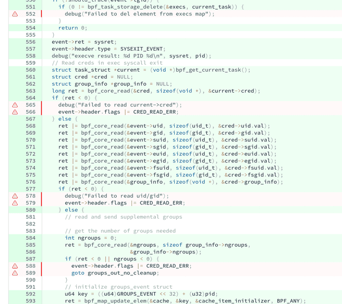Select line number 551
Viewport: 342px width, 304px height.
pyautogui.click(x=31, y=7)
